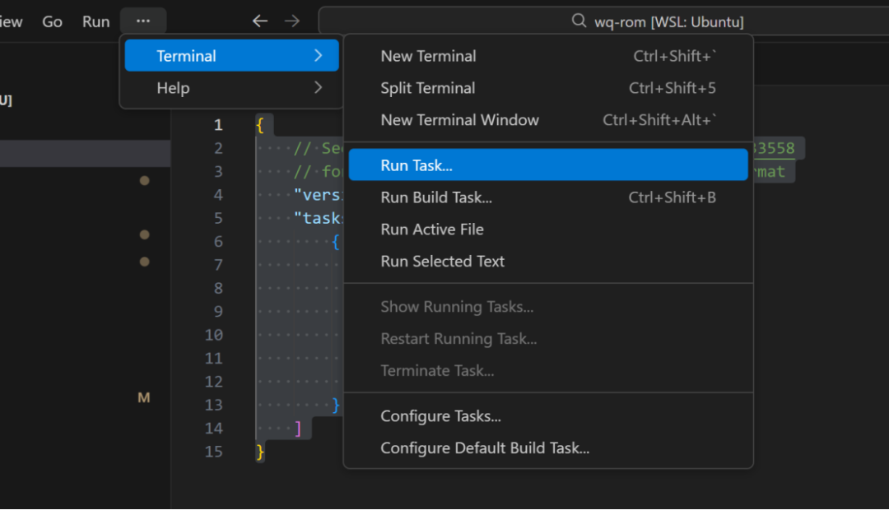This screenshot has width=889, height=510.
Task: Click line number 15 in gutter
Action: click(214, 452)
